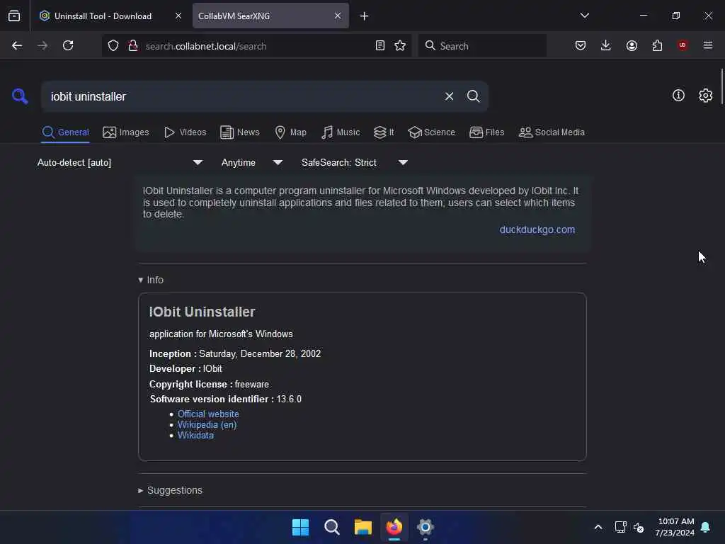Focus Firefox toolbar Search box
The width and height of the screenshot is (725, 544).
[482, 45]
